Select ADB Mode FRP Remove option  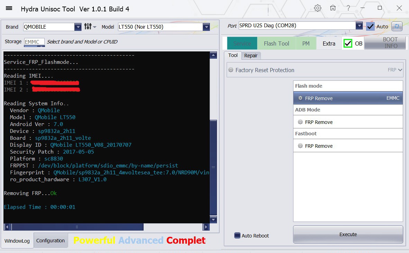348,122
